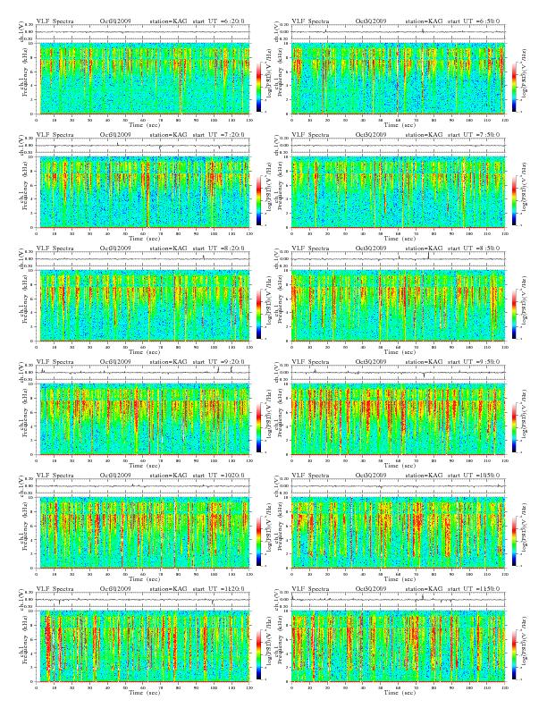Viewport: 547px width, 708px height.
Task: Click the title text 'start UT =6:20:0'
Action: click(219, 21)
